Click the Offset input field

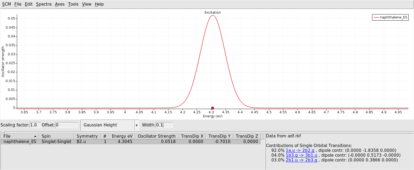[66, 125]
